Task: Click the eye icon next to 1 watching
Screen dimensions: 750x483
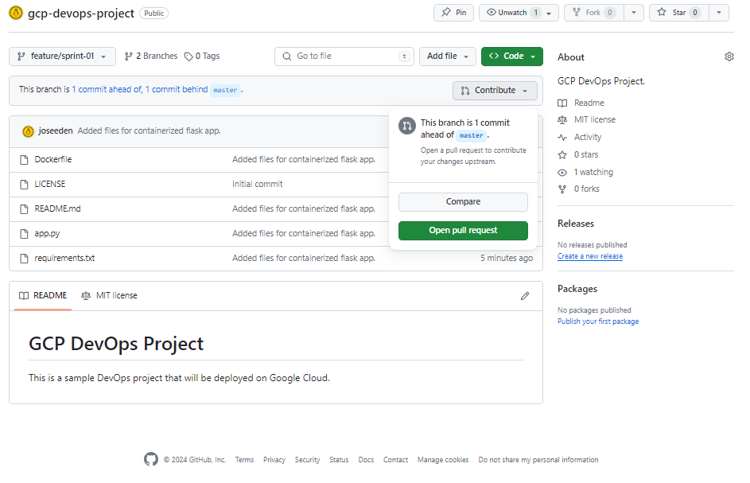Action: coord(562,173)
